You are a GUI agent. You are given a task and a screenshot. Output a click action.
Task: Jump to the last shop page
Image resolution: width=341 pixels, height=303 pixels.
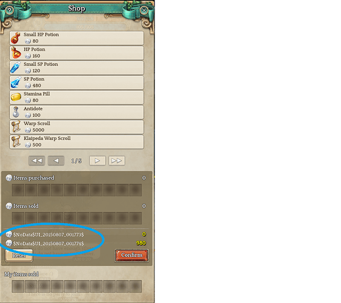(117, 161)
